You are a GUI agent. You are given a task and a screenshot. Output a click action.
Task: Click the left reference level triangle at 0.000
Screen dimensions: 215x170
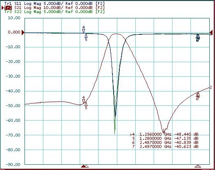point(23,33)
